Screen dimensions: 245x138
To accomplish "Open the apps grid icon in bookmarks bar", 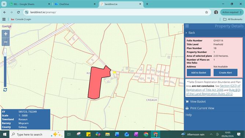I will (x=4, y=19).
